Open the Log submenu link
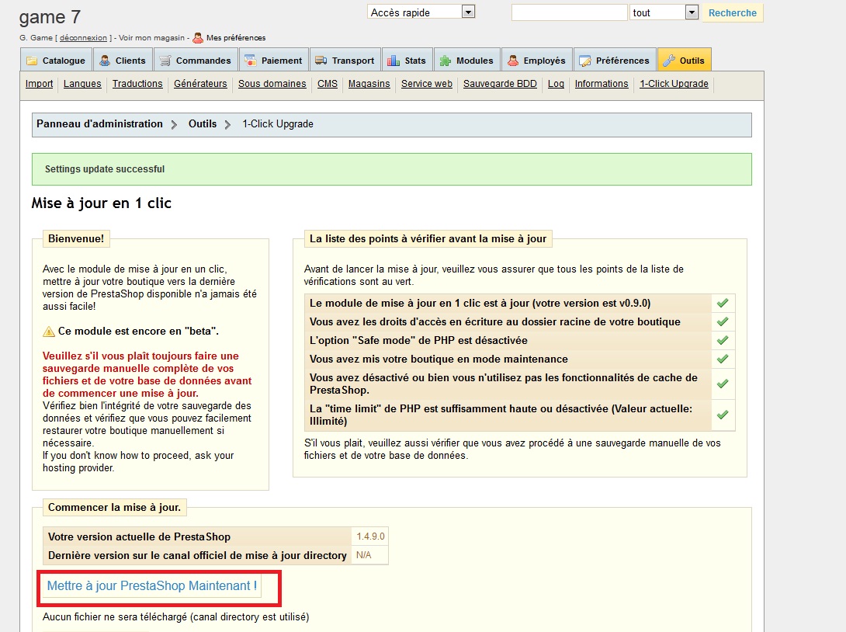Screen dimensions: 846x632 pyautogui.click(x=556, y=84)
